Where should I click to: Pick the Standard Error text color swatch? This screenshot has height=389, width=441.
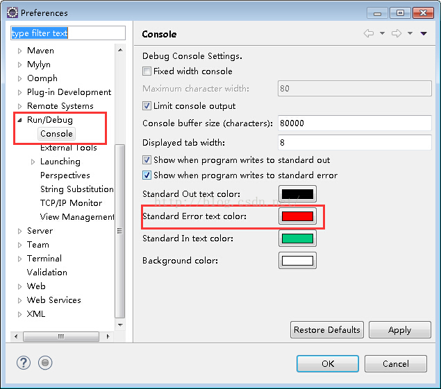tap(297, 216)
